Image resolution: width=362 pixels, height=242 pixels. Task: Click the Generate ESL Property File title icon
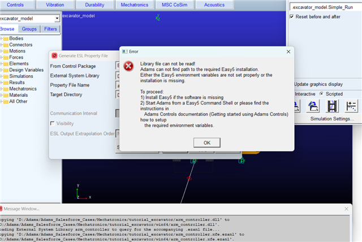tap(54, 55)
